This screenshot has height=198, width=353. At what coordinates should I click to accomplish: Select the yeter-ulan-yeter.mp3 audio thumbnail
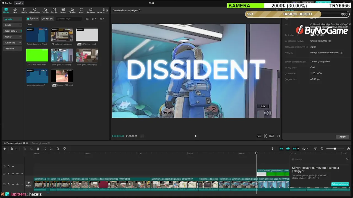coord(37,76)
